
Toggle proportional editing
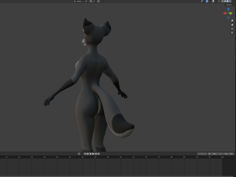tap(98, 1)
